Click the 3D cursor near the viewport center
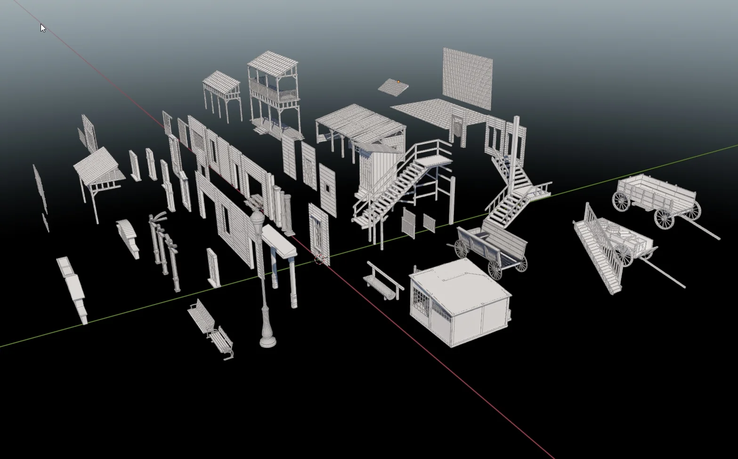738x459 pixels. click(319, 259)
